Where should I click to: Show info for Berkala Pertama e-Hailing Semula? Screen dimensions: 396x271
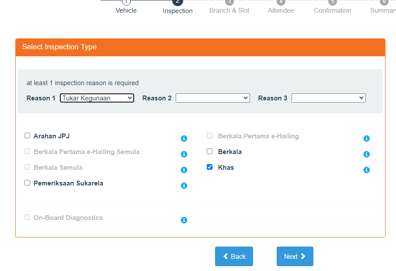184,154
